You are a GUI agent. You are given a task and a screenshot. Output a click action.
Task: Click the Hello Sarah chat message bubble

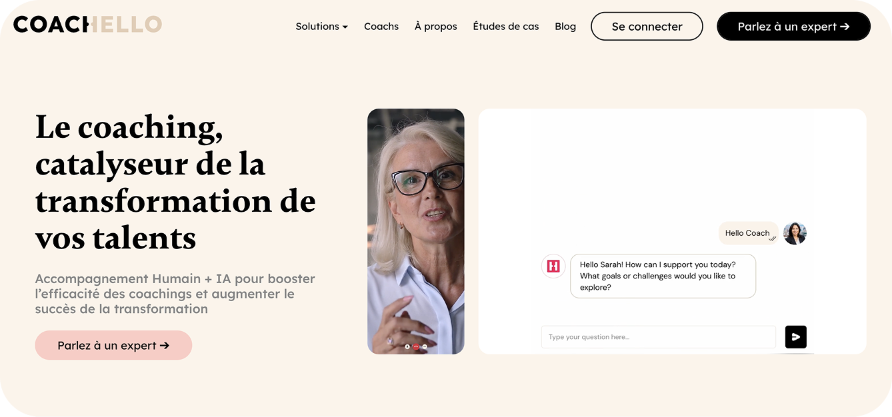tap(663, 276)
